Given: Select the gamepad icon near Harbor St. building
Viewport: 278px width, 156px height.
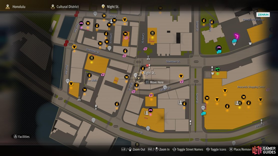Looking at the screenshot, I should click(150, 110).
